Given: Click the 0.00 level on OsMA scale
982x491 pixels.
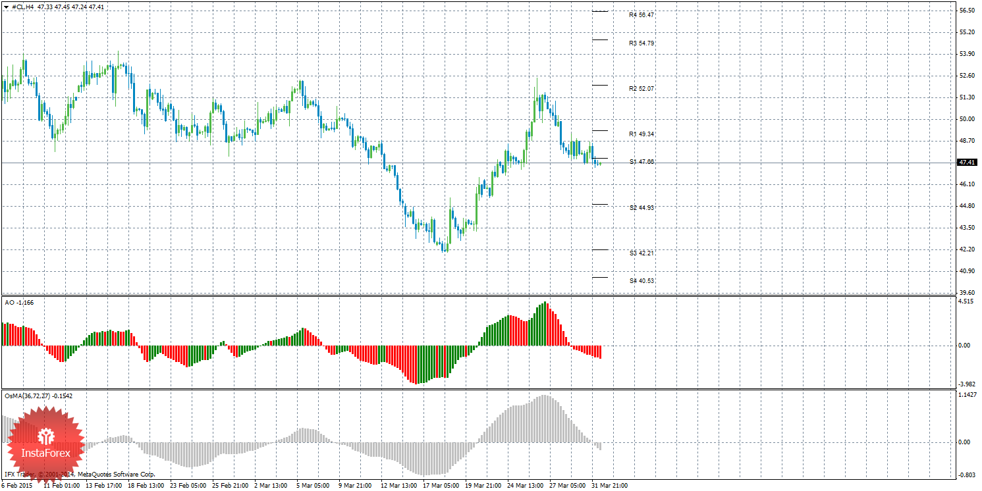Looking at the screenshot, I should pyautogui.click(x=965, y=442).
